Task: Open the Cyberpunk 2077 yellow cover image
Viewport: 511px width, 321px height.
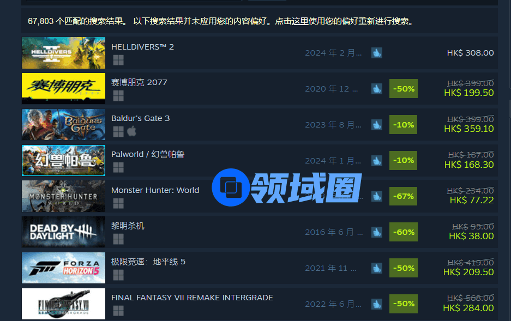Action: click(x=64, y=88)
